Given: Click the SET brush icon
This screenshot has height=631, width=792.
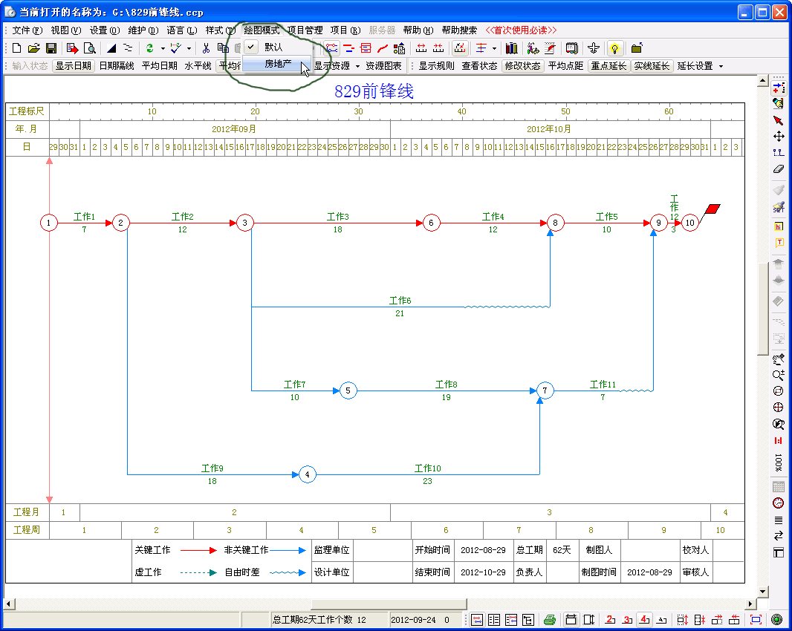Looking at the screenshot, I should point(779,207).
